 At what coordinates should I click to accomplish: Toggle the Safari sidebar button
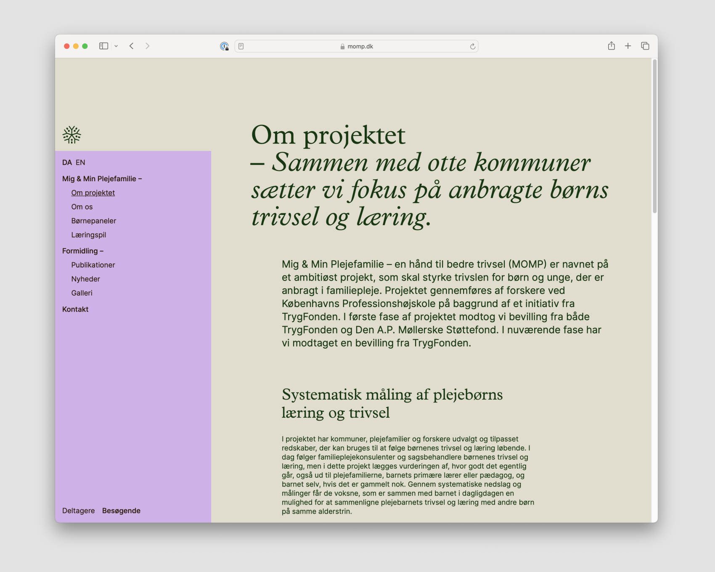(103, 46)
